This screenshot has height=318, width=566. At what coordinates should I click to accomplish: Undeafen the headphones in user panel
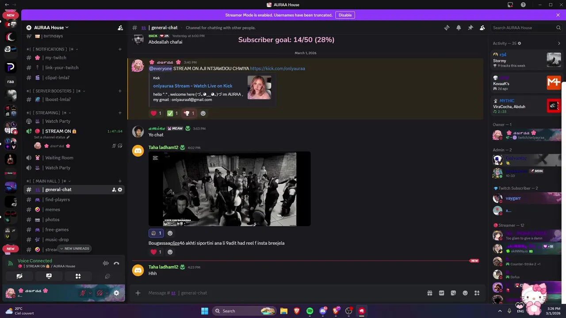click(99, 293)
